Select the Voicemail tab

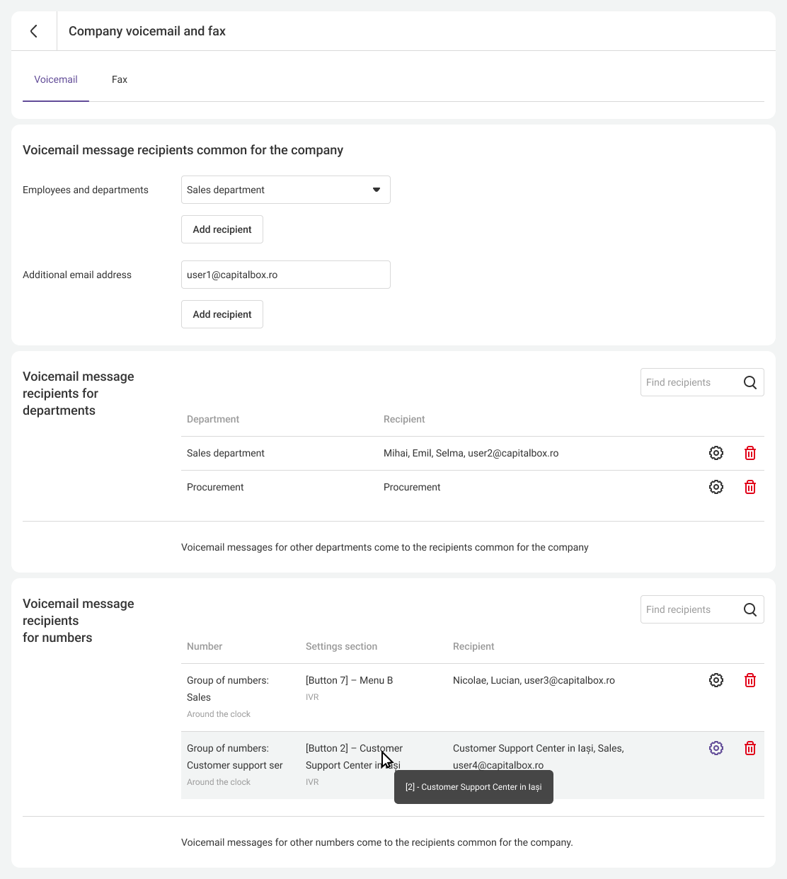56,79
